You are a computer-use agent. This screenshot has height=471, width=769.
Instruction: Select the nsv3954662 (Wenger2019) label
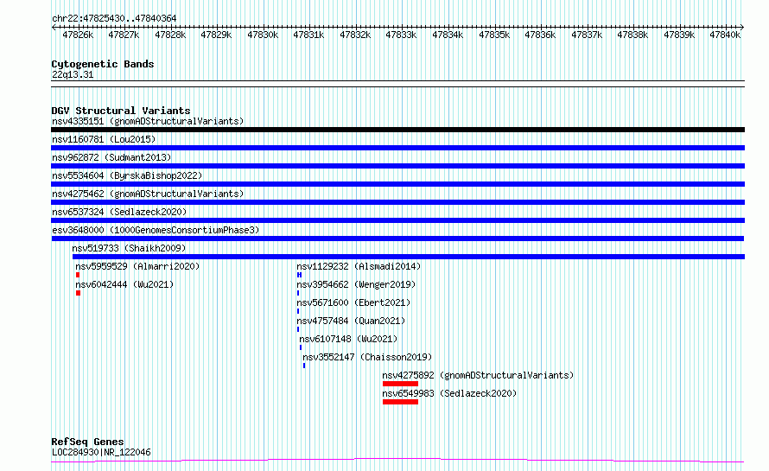tap(356, 284)
